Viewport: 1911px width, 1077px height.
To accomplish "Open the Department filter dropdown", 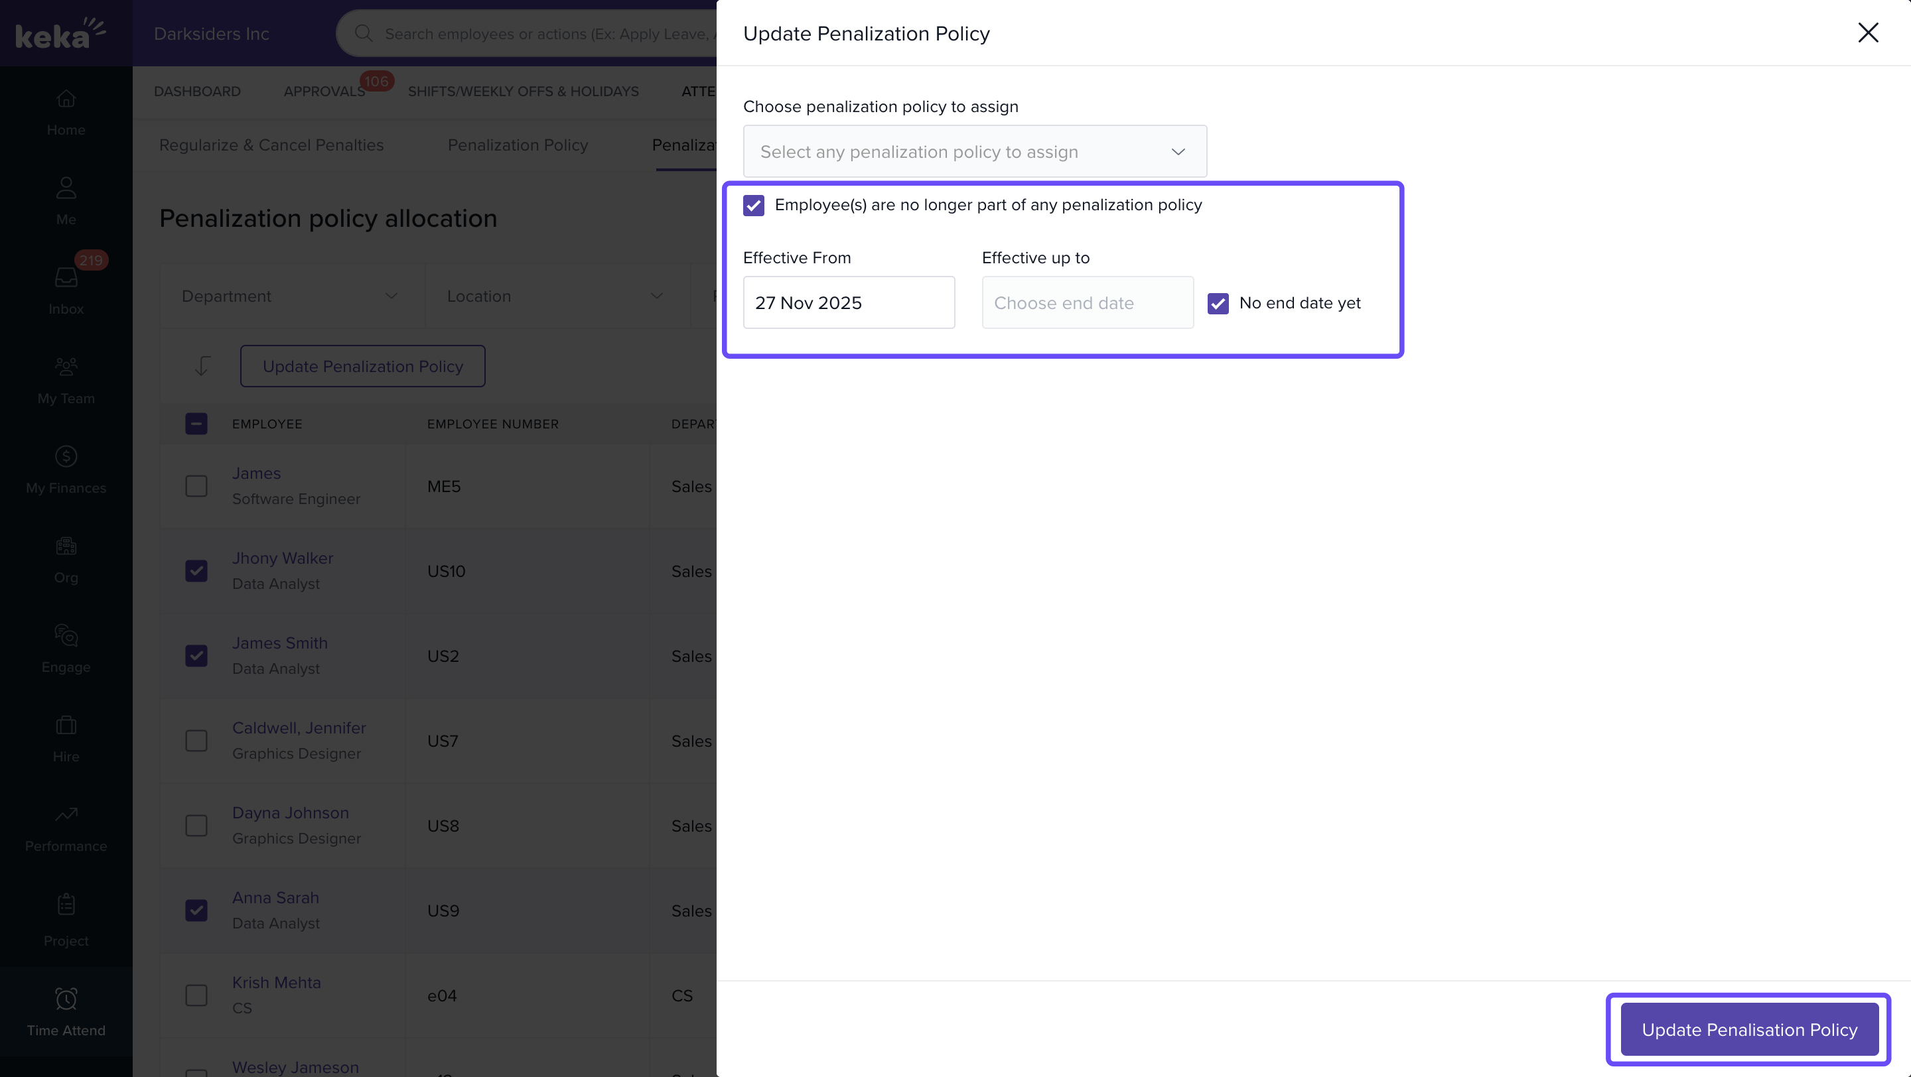I will (290, 296).
